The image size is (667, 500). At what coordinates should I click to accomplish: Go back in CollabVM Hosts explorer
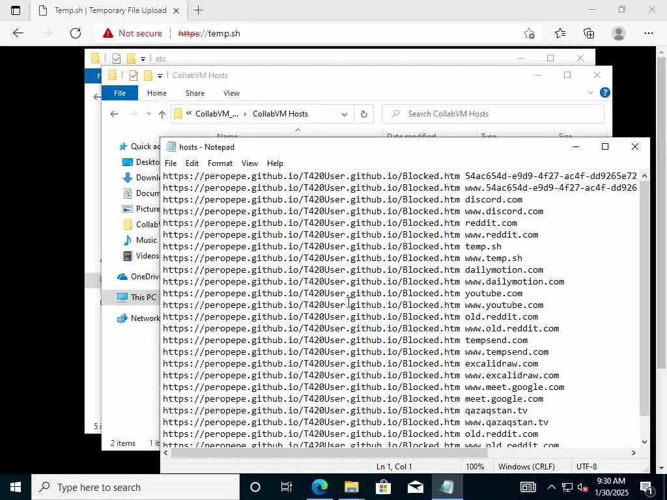point(114,114)
